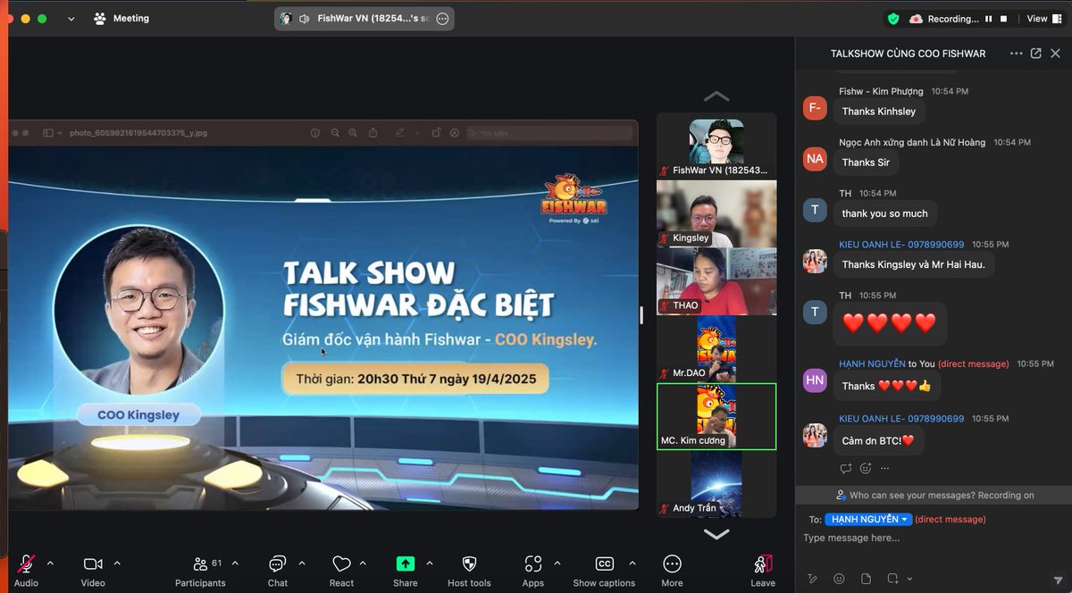This screenshot has width=1072, height=593.
Task: Expand the arrow beside Show captions
Action: pyautogui.click(x=632, y=564)
